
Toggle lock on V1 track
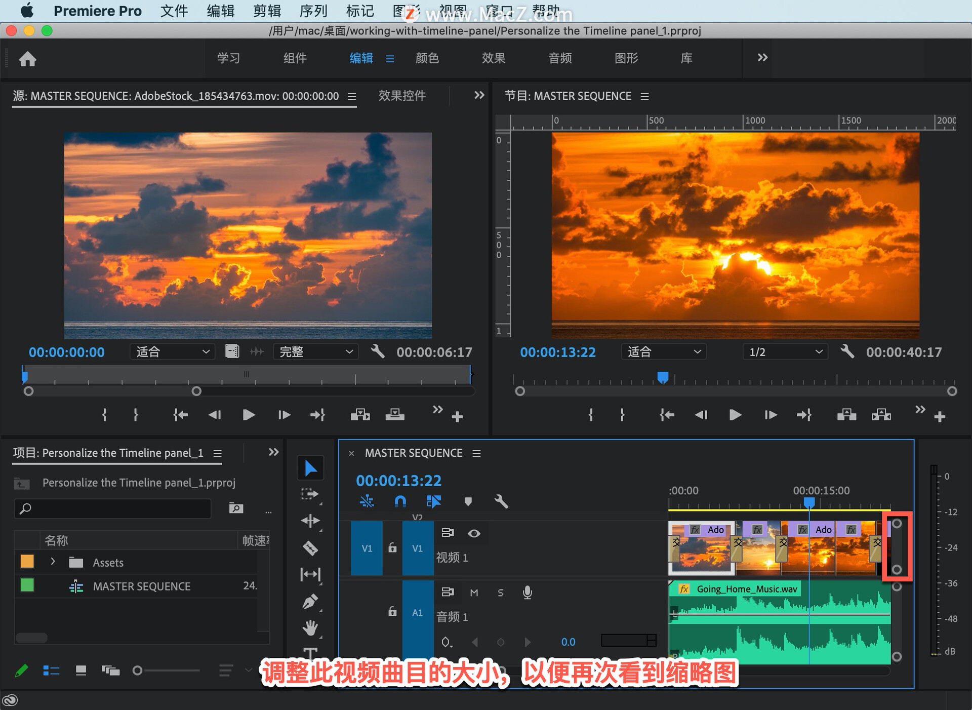click(392, 548)
